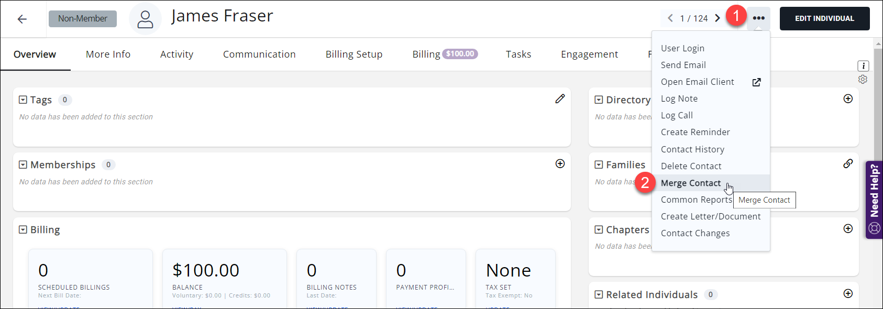The image size is (883, 309).
Task: Open the Communication tab
Action: coord(259,54)
